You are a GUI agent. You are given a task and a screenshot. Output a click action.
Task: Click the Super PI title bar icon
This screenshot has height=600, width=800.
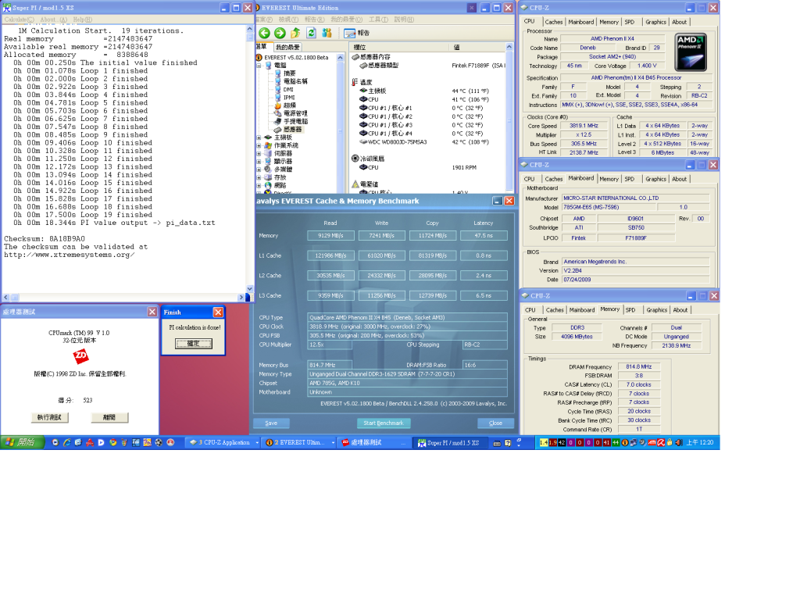6,8
